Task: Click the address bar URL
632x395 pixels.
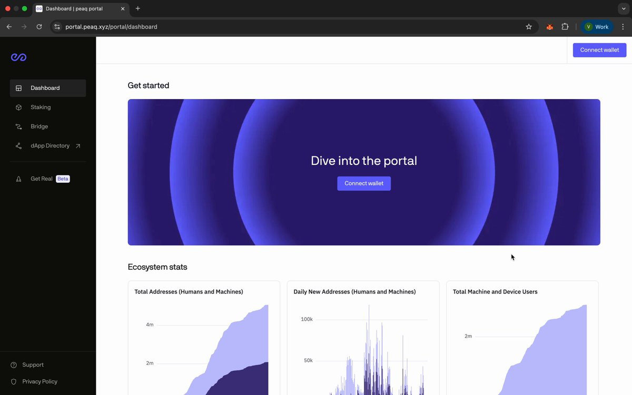Action: point(111,26)
